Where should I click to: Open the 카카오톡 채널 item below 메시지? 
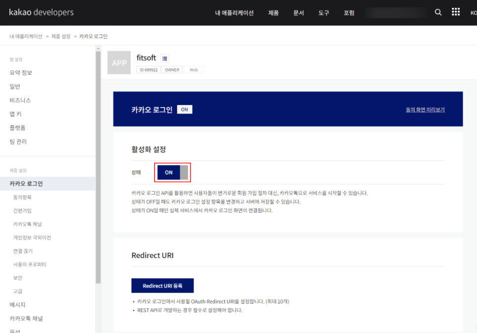26,318
